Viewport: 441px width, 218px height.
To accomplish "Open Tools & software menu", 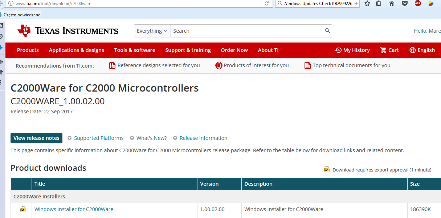I will [135, 50].
